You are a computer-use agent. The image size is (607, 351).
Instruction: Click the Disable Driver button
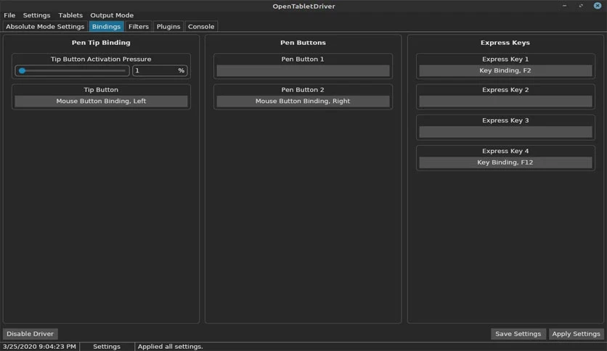point(30,334)
